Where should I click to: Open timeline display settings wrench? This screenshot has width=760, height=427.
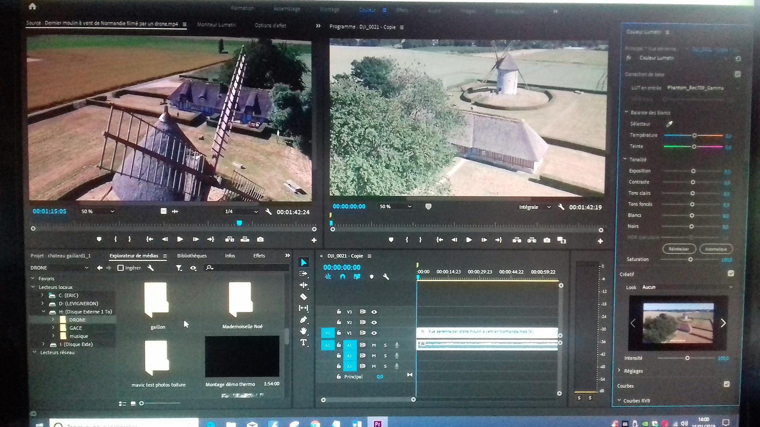coord(386,277)
